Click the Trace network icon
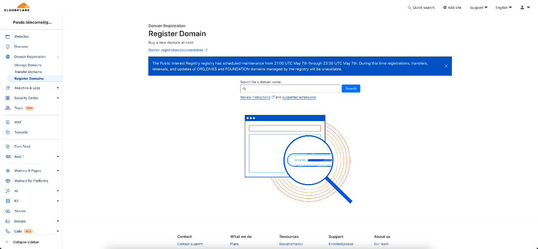Image resolution: width=538 pixels, height=249 pixels. tap(8, 108)
